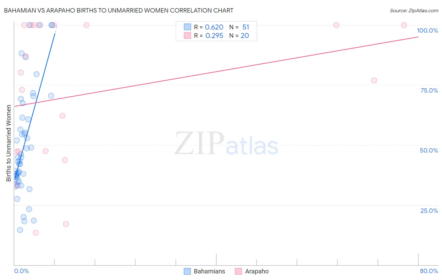
Task: Click the 0.0% x-axis label
Action: click(x=21, y=271)
